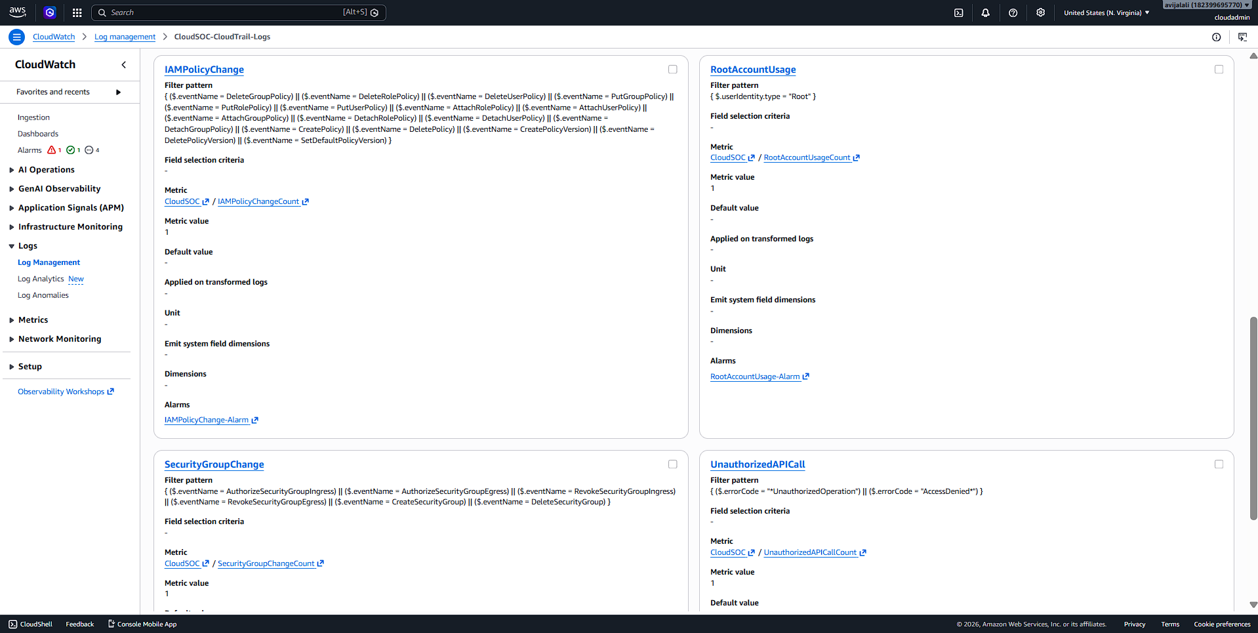Select the IAMPolicyChange filter checkbox
Viewport: 1258px width, 633px height.
[672, 69]
